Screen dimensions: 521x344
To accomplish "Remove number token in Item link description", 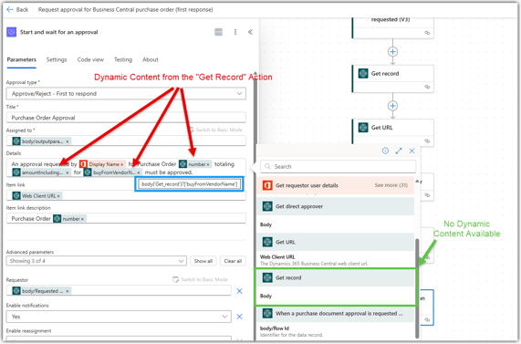I will [82, 219].
